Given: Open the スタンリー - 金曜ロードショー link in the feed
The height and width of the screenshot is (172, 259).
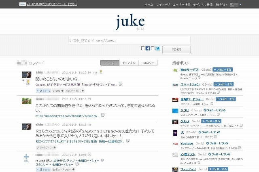Looking at the screenshot, I should coord(54,165).
